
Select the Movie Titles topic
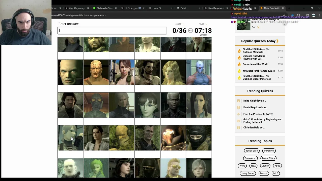(x=268, y=158)
